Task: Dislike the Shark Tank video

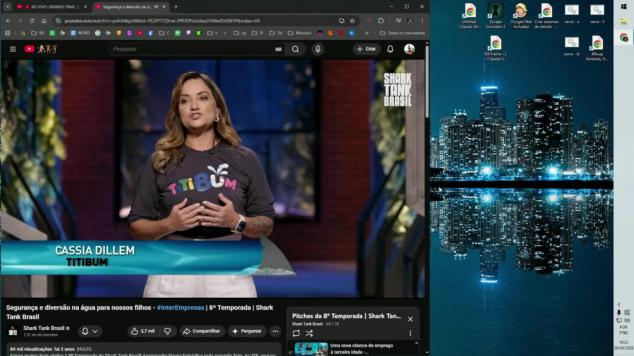Action: coord(167,331)
